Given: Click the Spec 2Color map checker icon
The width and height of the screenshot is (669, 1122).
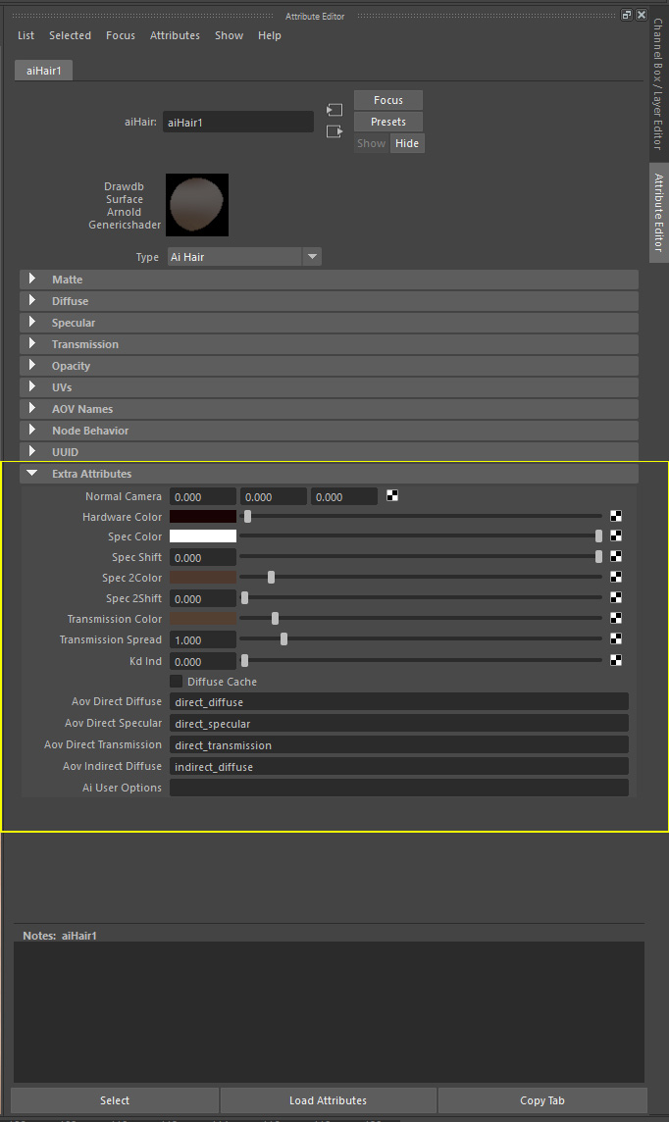Looking at the screenshot, I should [x=615, y=577].
